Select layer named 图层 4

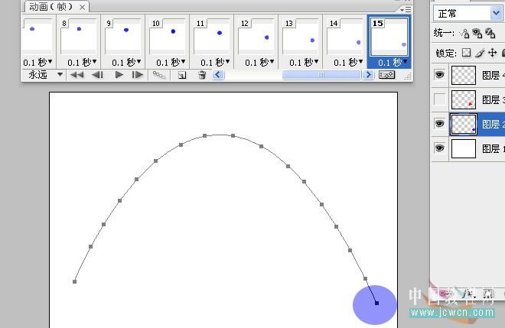pyautogui.click(x=493, y=76)
